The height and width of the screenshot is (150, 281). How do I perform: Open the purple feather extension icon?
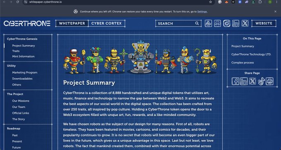[x=247, y=2]
